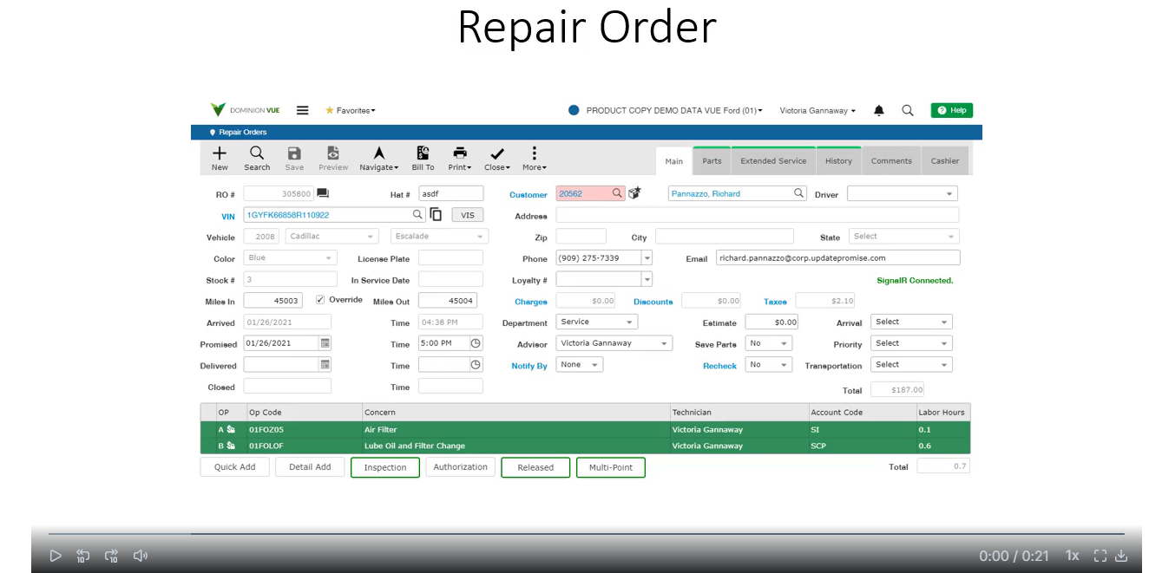Open the Favorites dropdown

[x=350, y=110]
